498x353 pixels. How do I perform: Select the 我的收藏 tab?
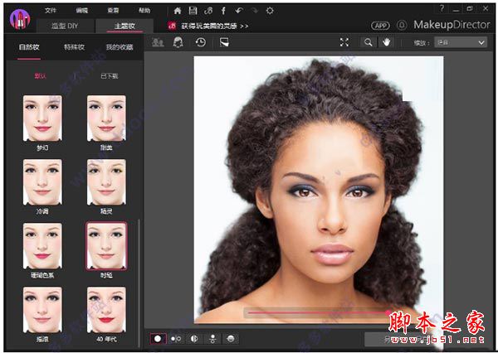pos(120,47)
